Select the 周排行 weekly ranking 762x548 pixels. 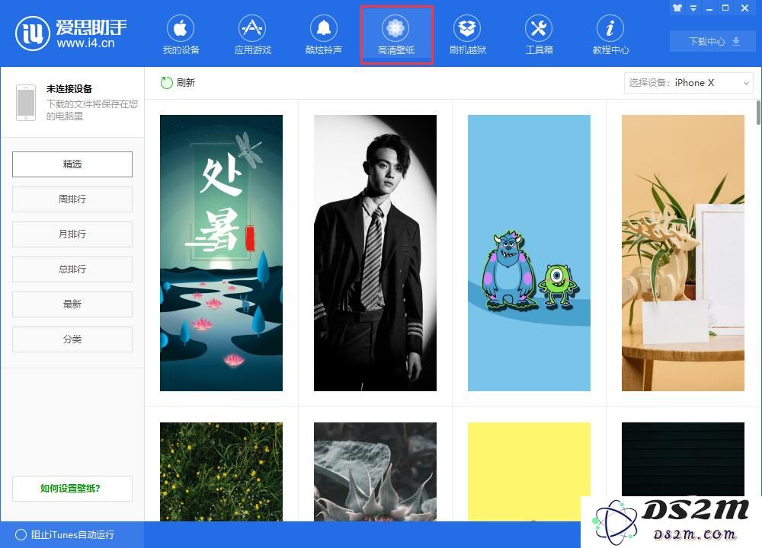coord(72,199)
